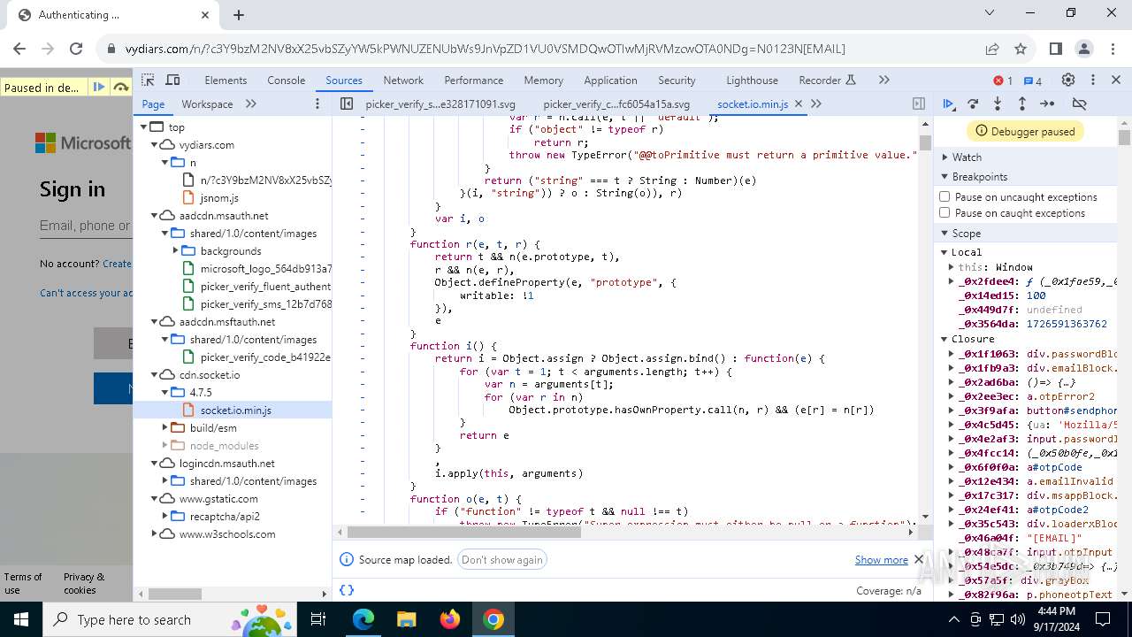Image resolution: width=1132 pixels, height=637 pixels.
Task: Open File Explorer from the taskbar
Action: [406, 619]
